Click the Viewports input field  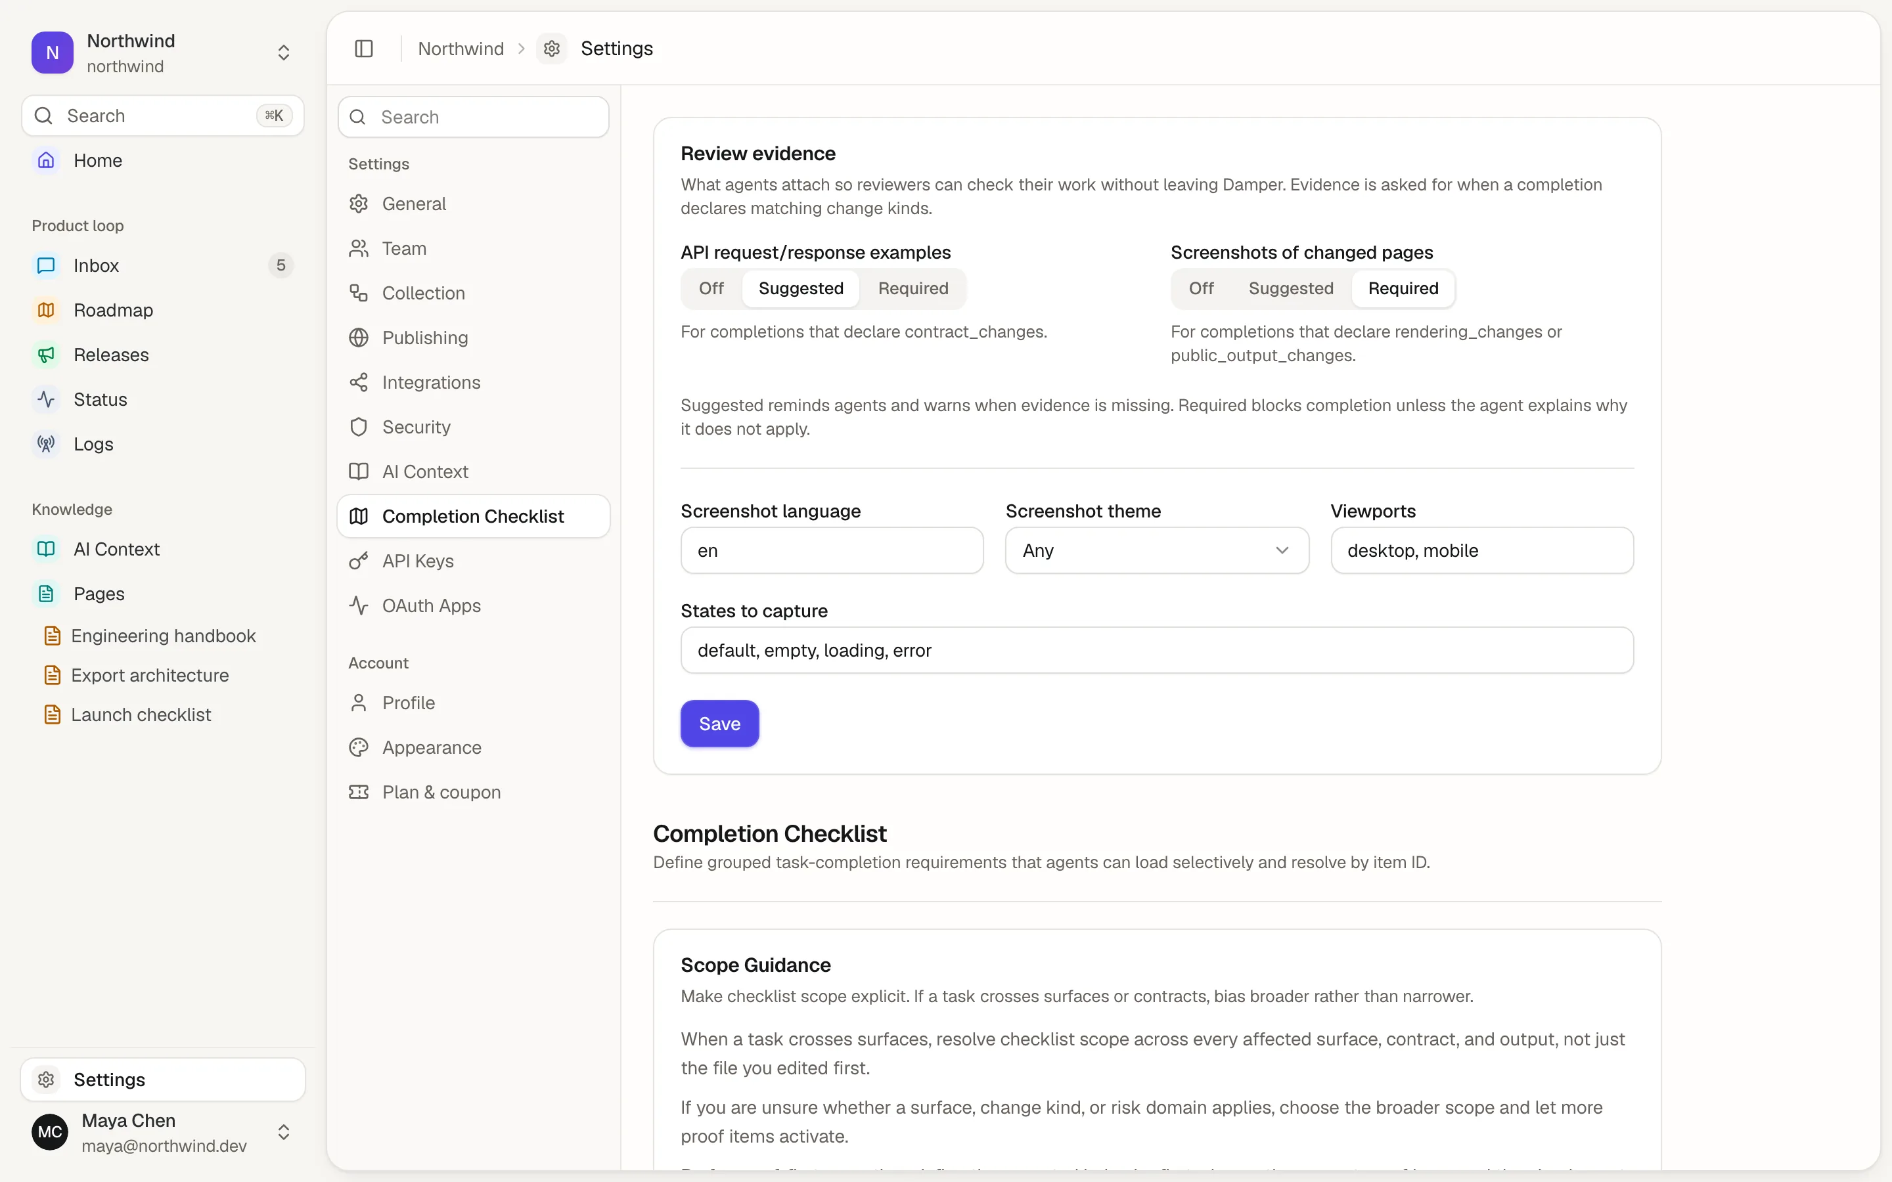tap(1482, 550)
